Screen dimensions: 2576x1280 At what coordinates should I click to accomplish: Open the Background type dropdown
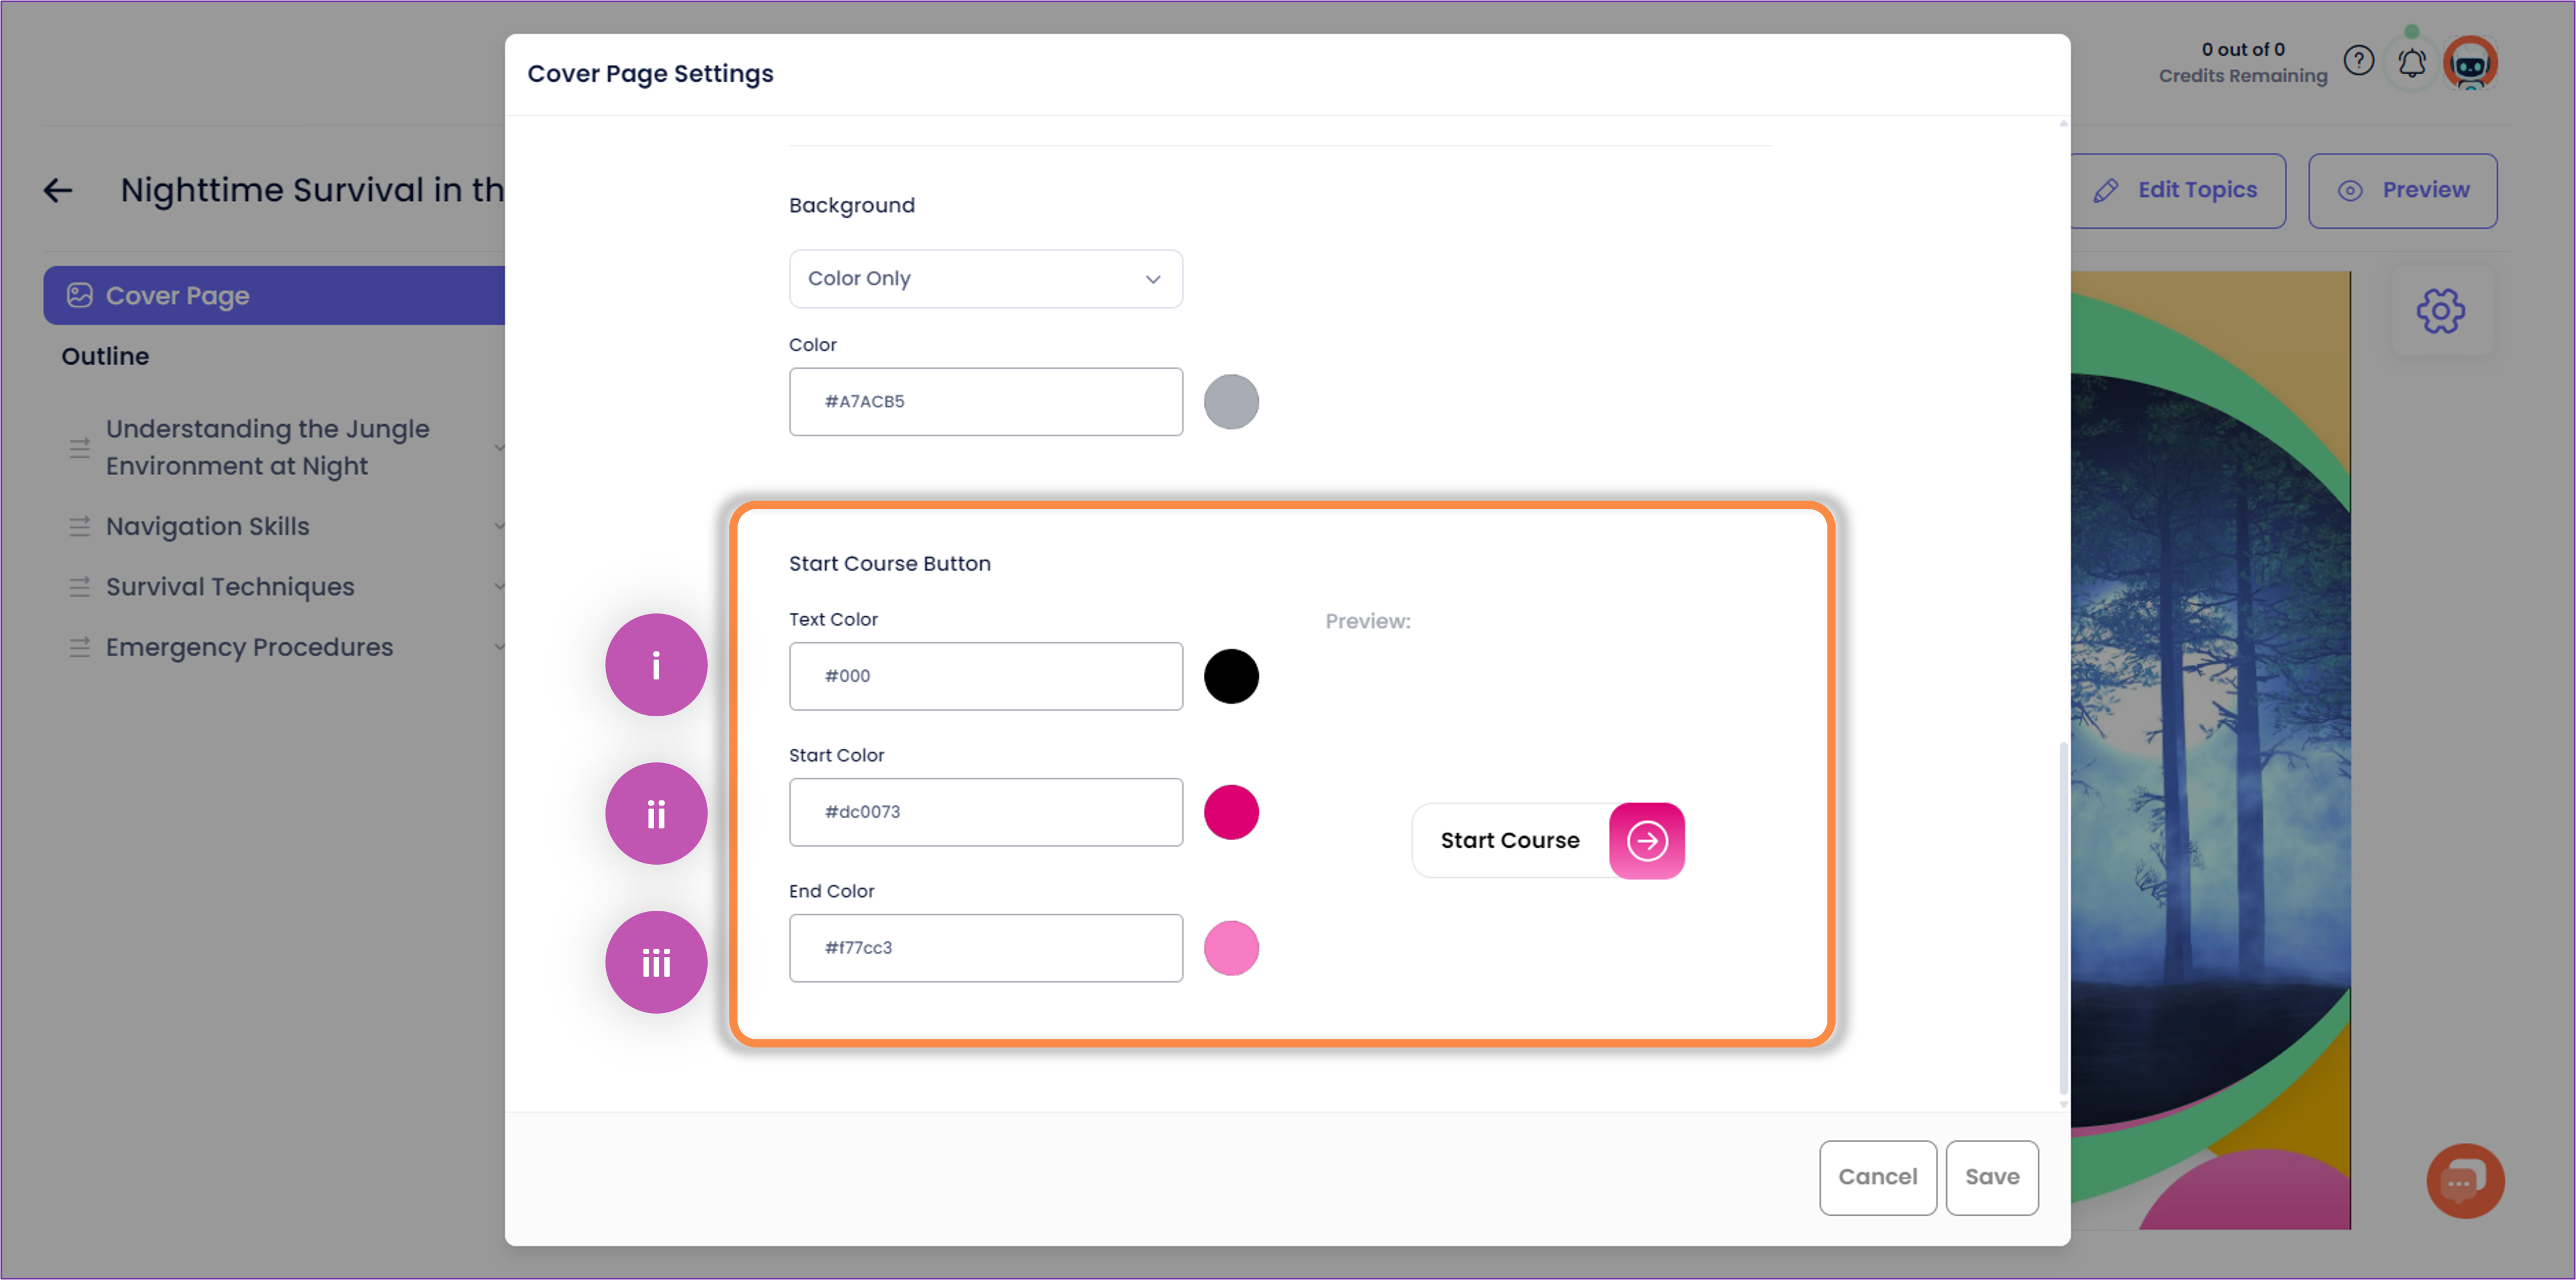985,279
